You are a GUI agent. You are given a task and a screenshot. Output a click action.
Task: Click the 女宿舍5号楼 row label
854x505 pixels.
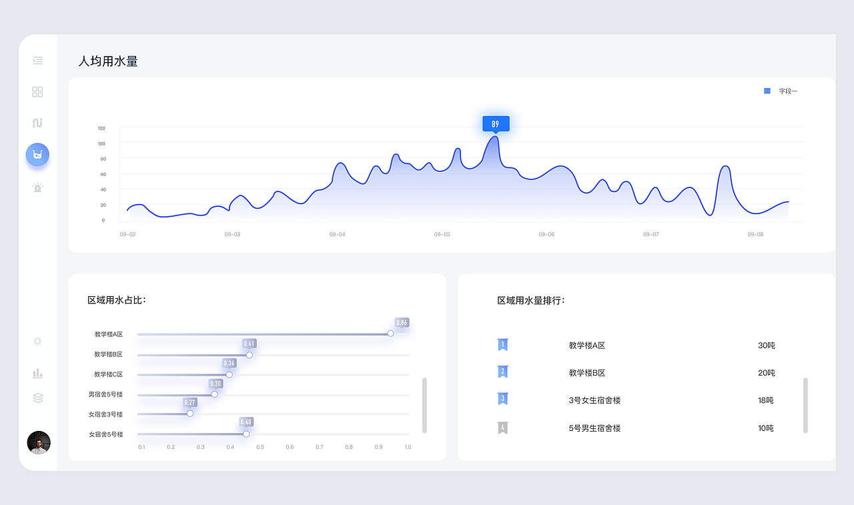(x=105, y=434)
